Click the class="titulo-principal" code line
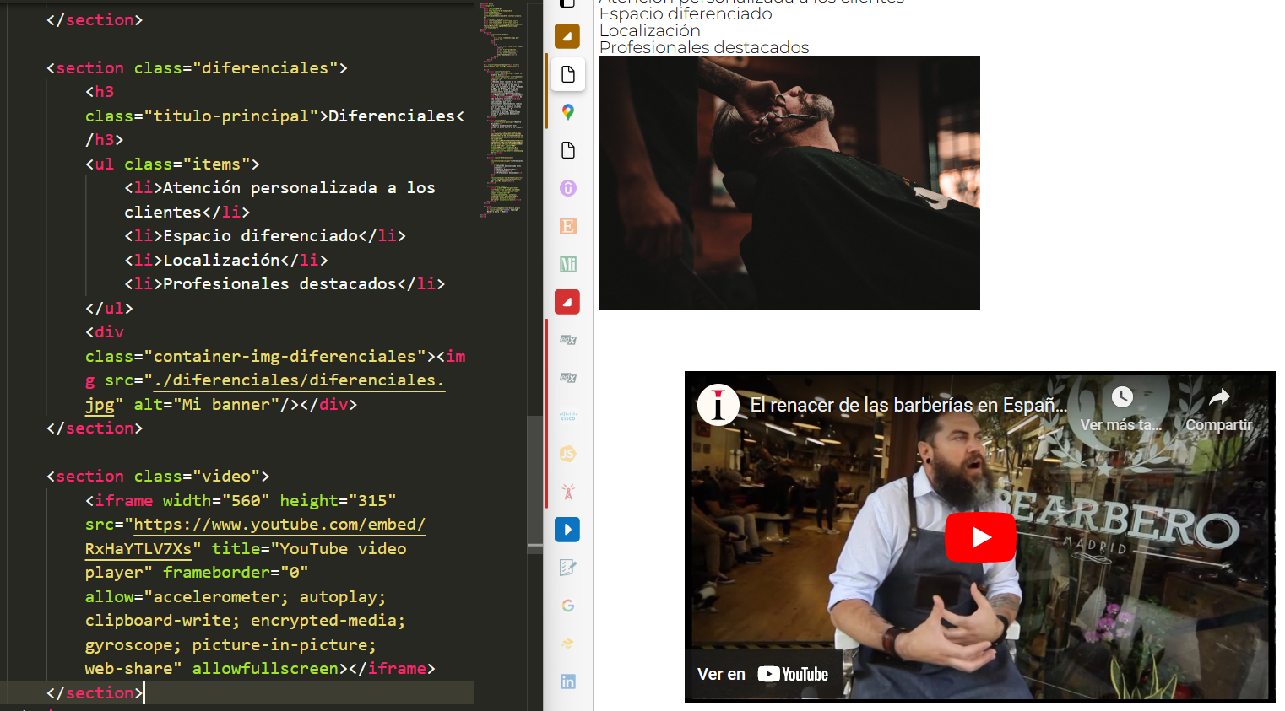 coord(274,116)
